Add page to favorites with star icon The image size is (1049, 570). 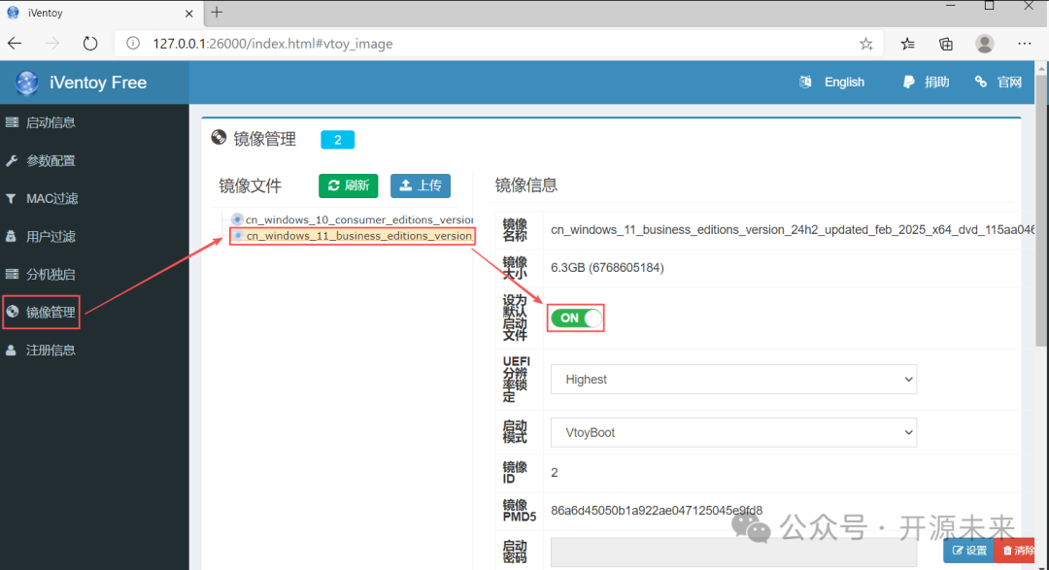[x=866, y=44]
